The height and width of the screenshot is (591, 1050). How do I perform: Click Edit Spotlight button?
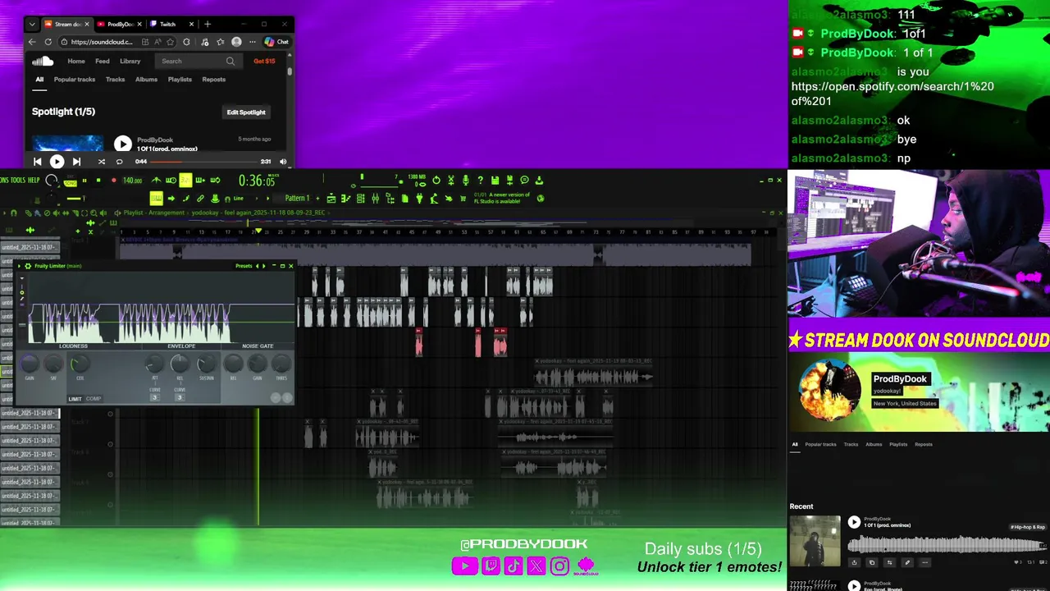click(246, 112)
